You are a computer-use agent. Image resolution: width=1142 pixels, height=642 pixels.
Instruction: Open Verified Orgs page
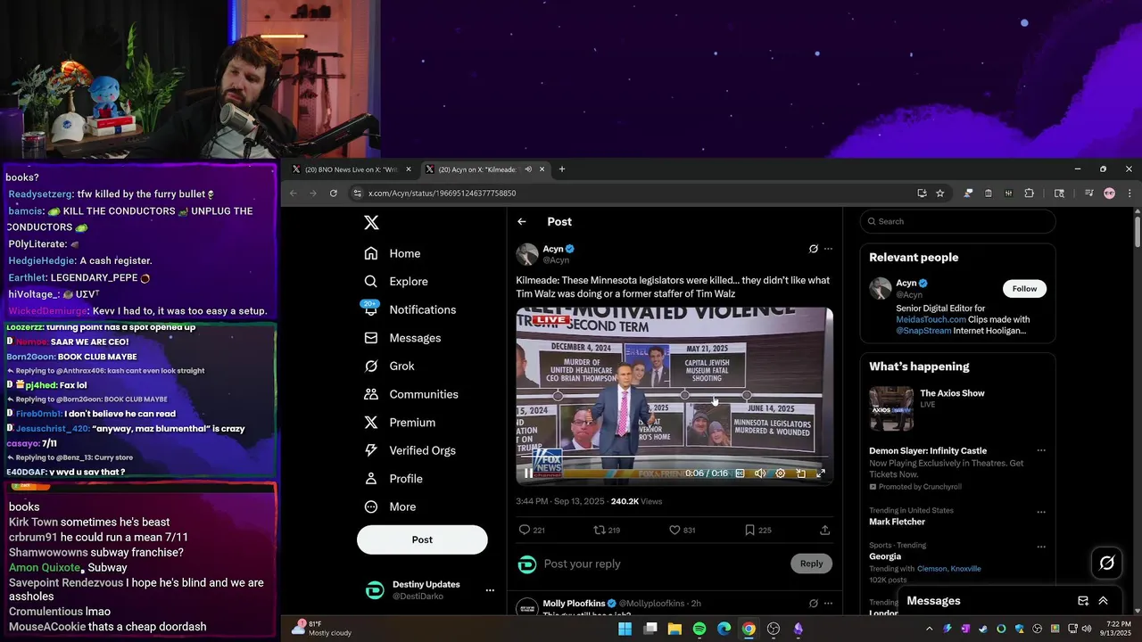pos(410,450)
